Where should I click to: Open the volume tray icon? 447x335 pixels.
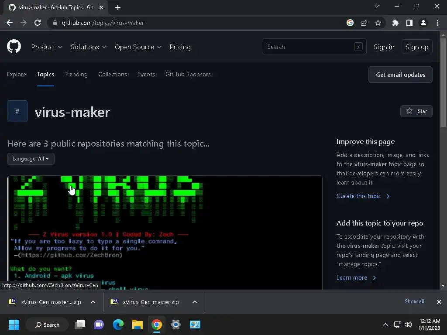click(408, 325)
